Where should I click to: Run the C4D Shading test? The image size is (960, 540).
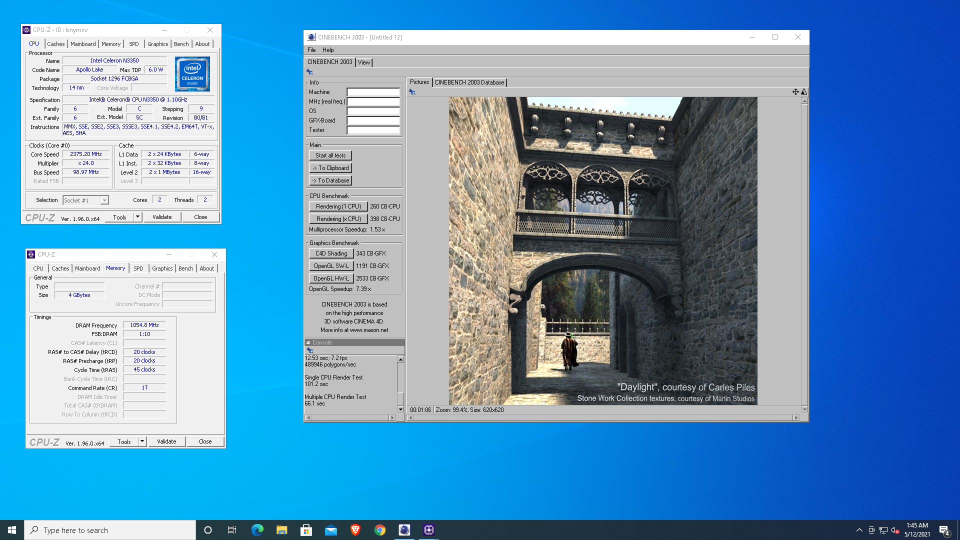pos(331,253)
